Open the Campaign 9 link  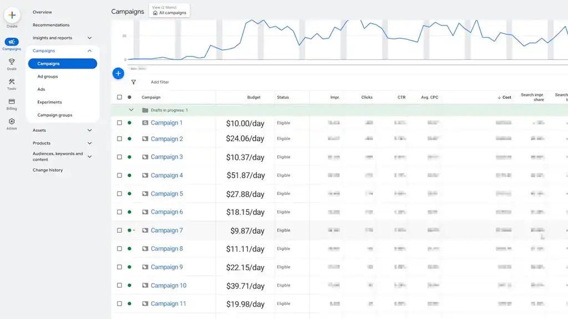(x=166, y=267)
